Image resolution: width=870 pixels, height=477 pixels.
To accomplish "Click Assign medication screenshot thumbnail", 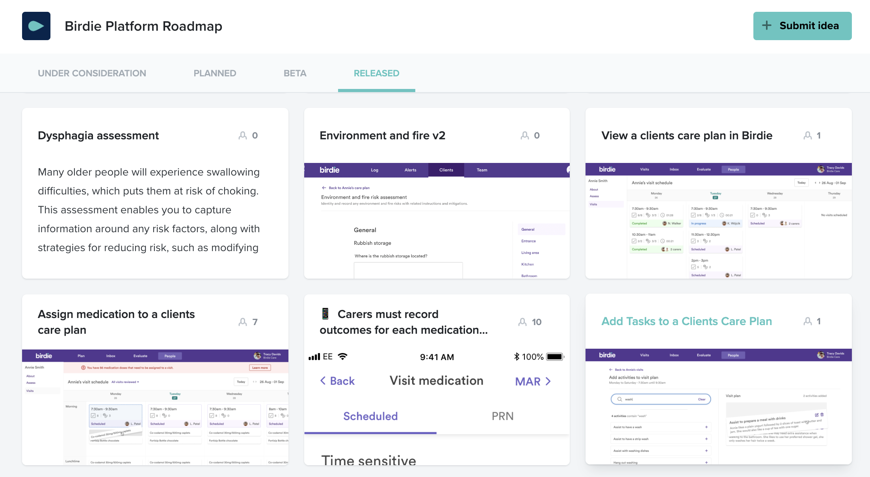I will [x=155, y=407].
